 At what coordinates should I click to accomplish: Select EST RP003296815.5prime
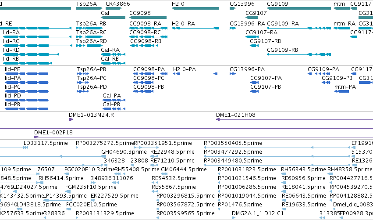(x=185, y=196)
